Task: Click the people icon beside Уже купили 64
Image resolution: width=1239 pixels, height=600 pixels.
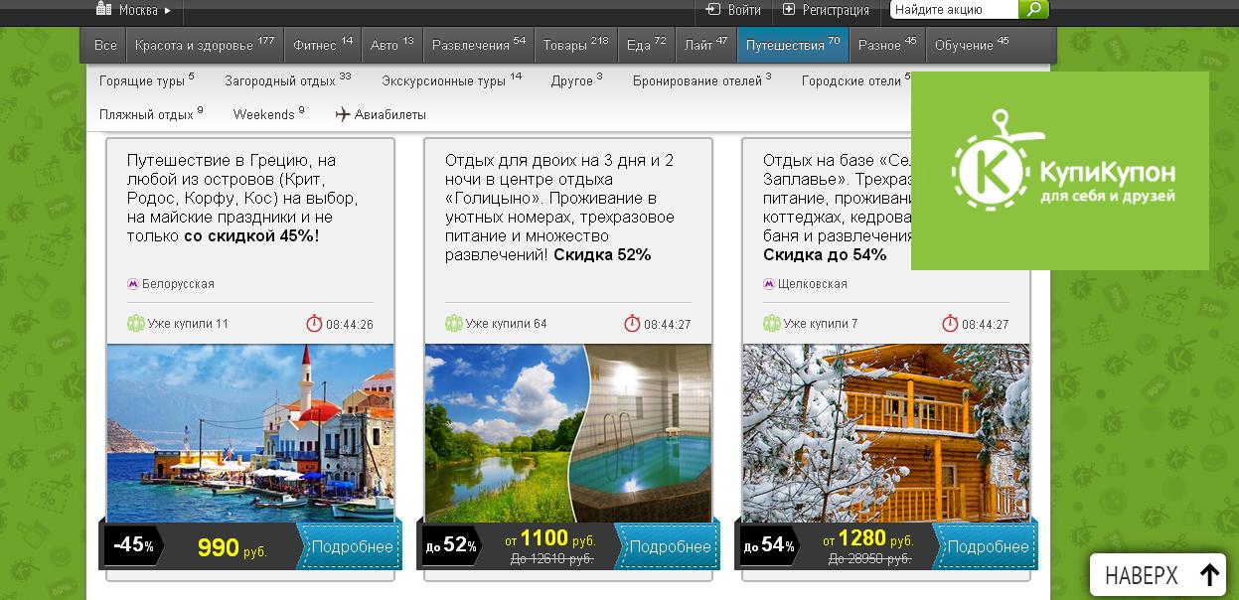Action: 454,324
